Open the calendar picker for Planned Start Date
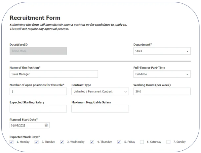Viewport: 201px width, 153px height. (46, 125)
